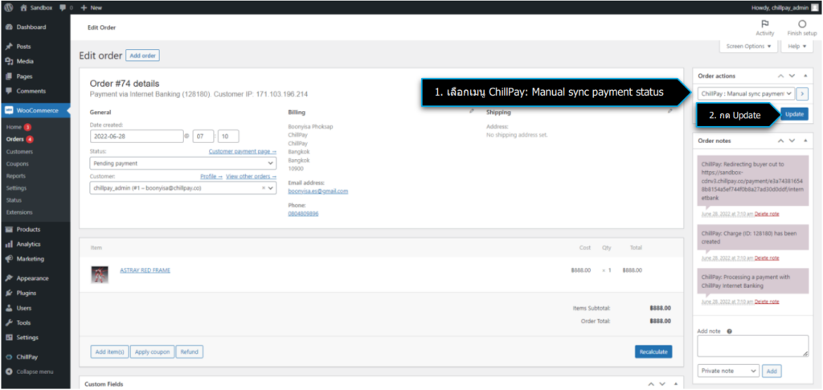This screenshot has width=823, height=390.
Task: Open the Howdy chillpay_admin account menu
Action: pyautogui.click(x=784, y=8)
